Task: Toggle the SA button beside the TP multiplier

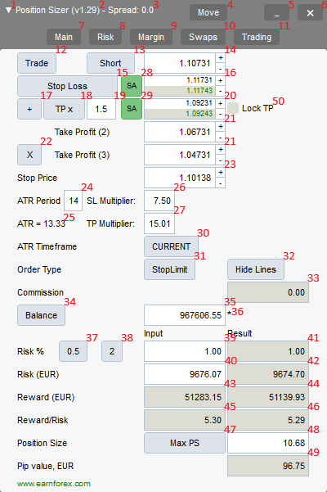Action: point(132,109)
